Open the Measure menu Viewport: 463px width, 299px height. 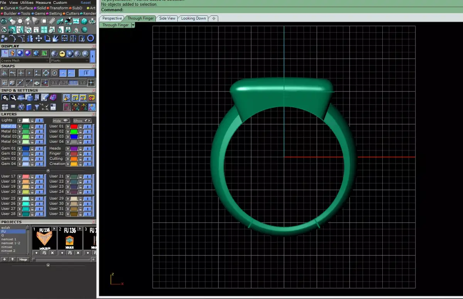point(43,2)
